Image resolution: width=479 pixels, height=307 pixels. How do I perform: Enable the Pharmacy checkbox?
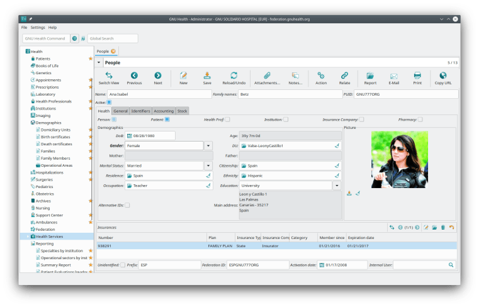[x=420, y=119]
